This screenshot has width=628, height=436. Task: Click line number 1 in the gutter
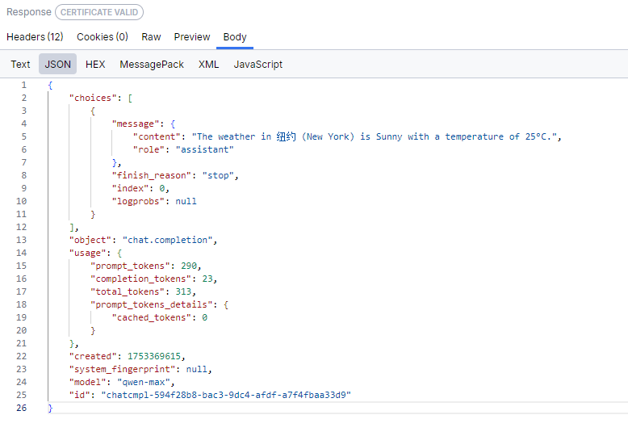pyautogui.click(x=24, y=85)
